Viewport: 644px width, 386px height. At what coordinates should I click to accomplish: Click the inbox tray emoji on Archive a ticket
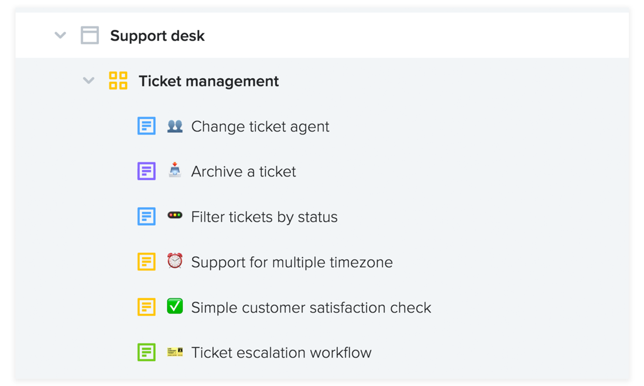pyautogui.click(x=175, y=170)
